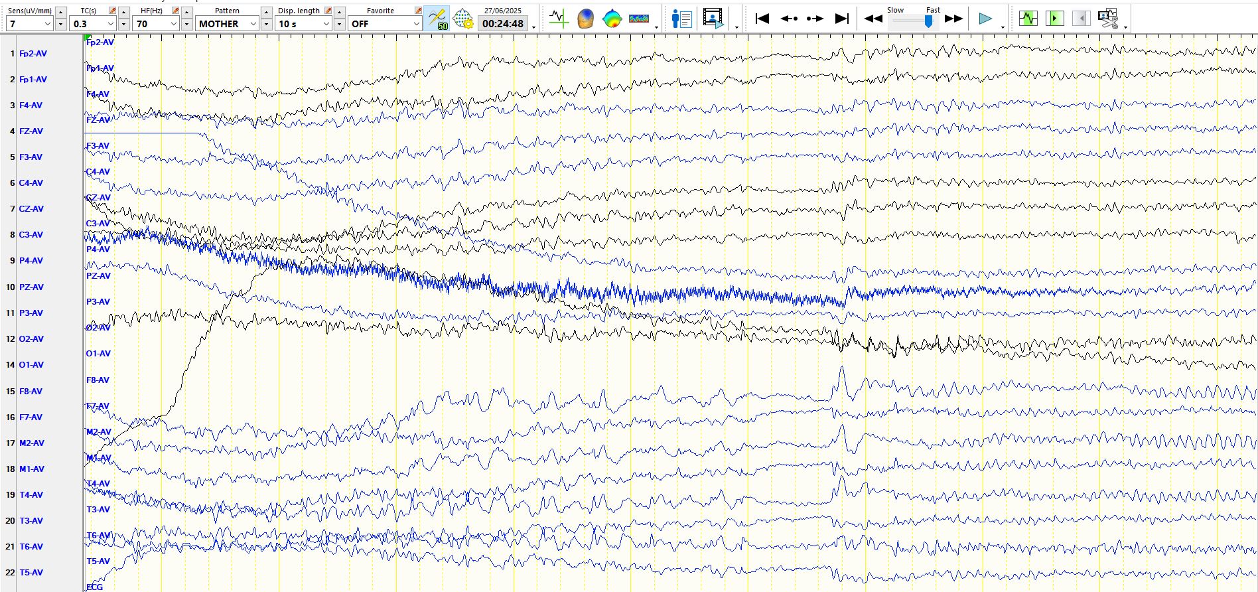Image resolution: width=1258 pixels, height=592 pixels.
Task: Open the Pattern MOTHER dropdown
Action: [253, 24]
